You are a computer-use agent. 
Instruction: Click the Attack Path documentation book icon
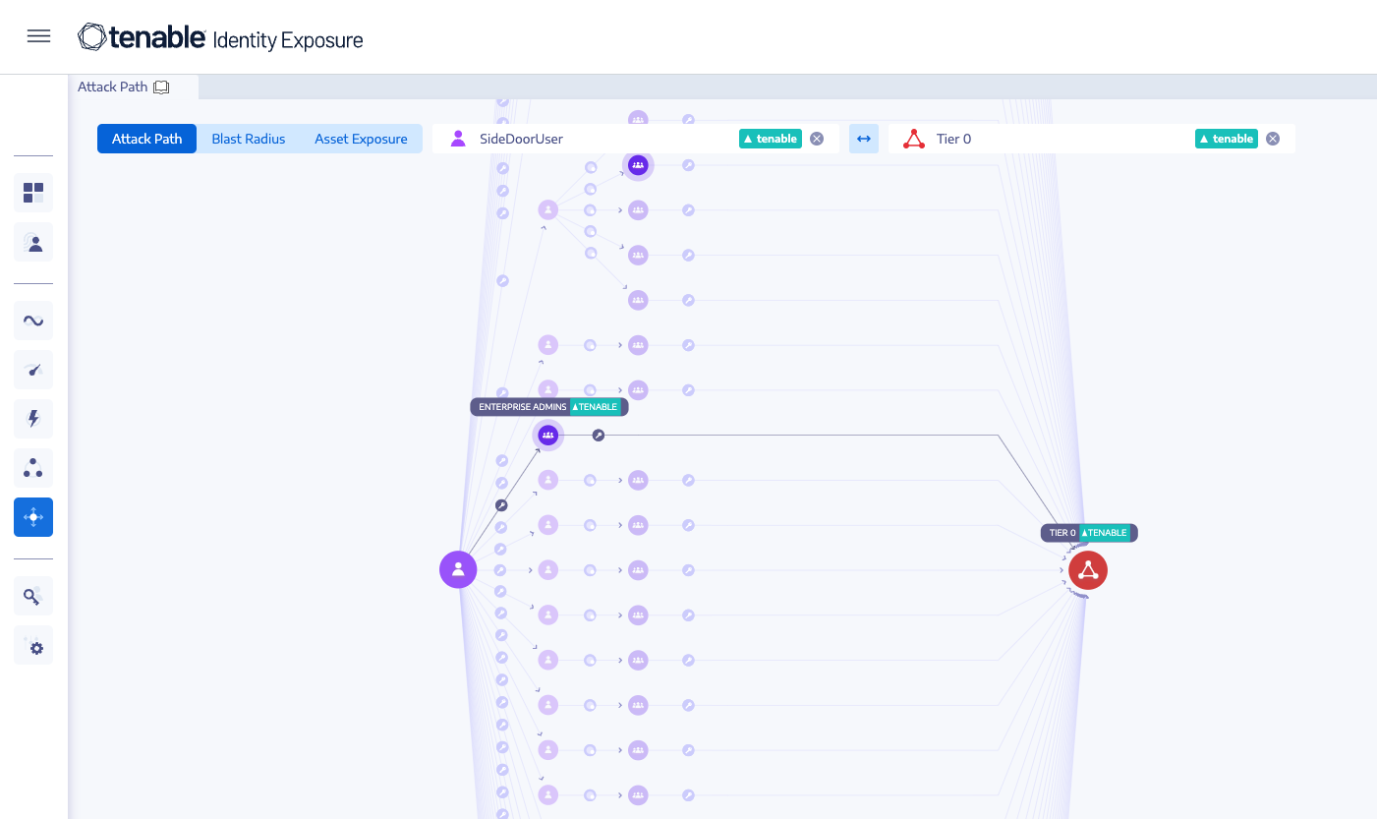coord(162,88)
